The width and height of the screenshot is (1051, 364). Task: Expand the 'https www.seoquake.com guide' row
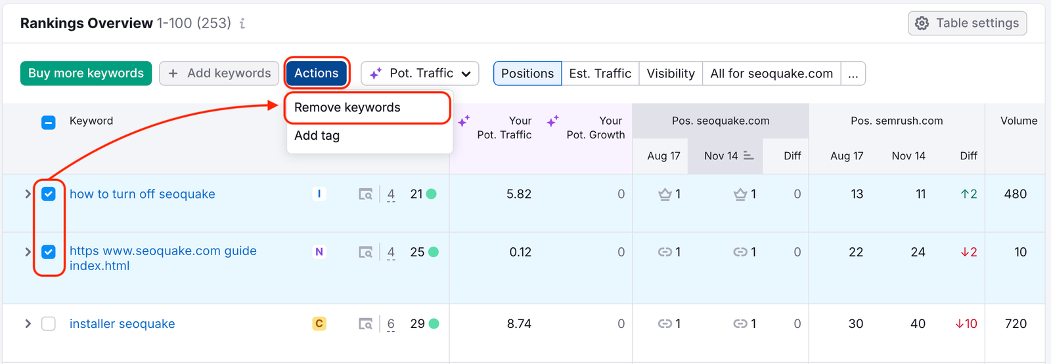[28, 252]
